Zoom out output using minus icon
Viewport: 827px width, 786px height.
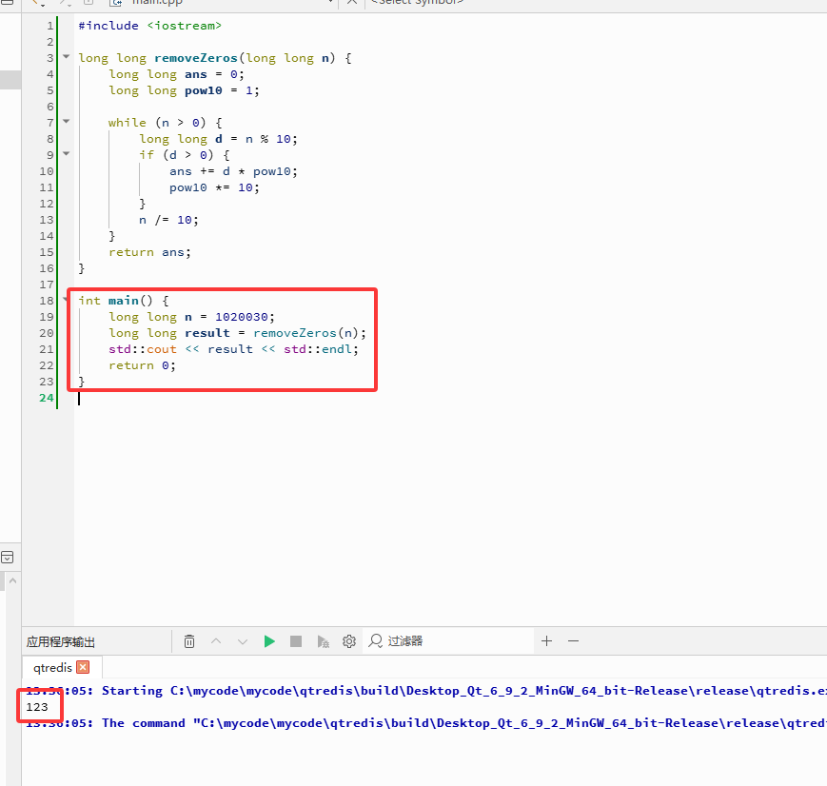[573, 641]
